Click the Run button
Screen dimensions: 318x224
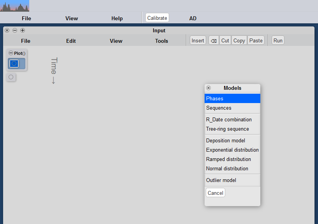(x=278, y=40)
